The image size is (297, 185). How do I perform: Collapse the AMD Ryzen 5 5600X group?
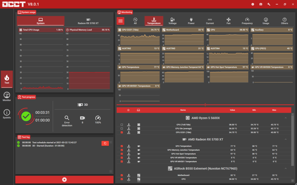(286, 118)
